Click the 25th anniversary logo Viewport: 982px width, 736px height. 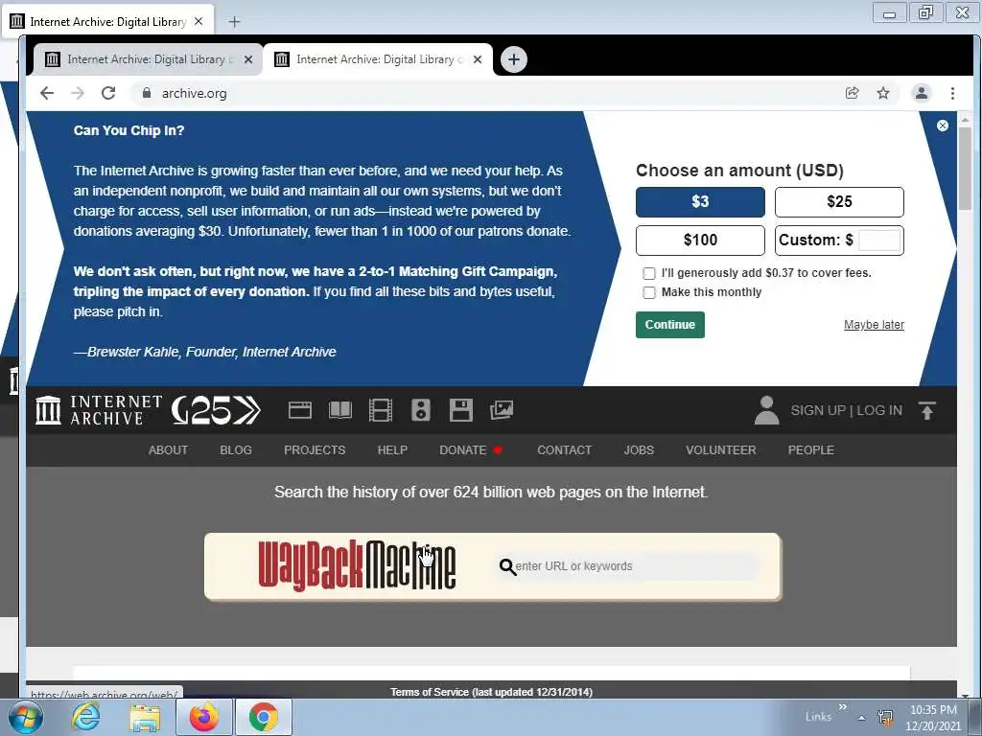click(216, 410)
